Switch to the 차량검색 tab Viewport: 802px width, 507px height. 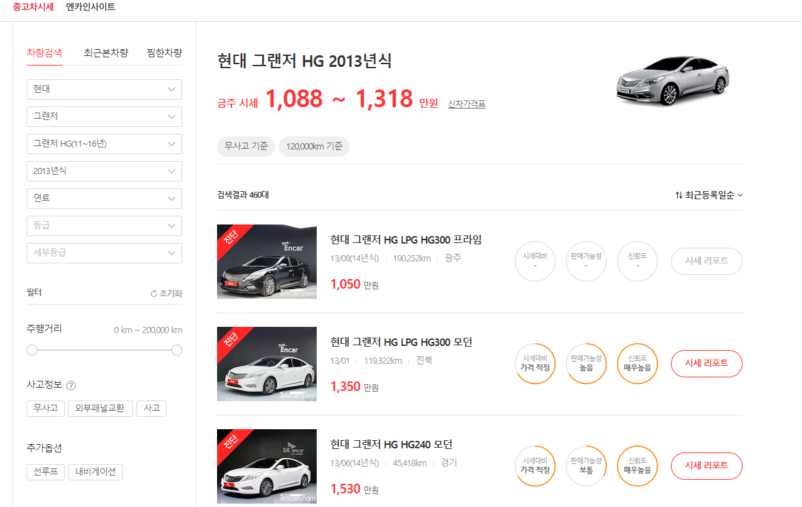tap(44, 53)
